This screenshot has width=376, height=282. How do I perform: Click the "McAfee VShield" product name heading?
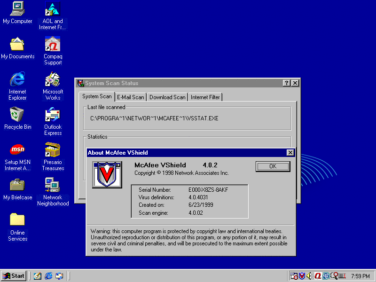pyautogui.click(x=160, y=165)
